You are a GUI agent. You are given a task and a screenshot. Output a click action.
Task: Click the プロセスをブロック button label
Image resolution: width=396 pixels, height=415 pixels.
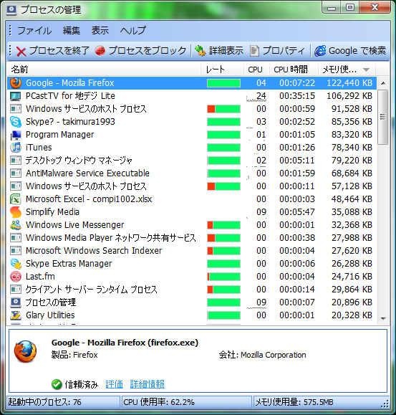coord(148,51)
